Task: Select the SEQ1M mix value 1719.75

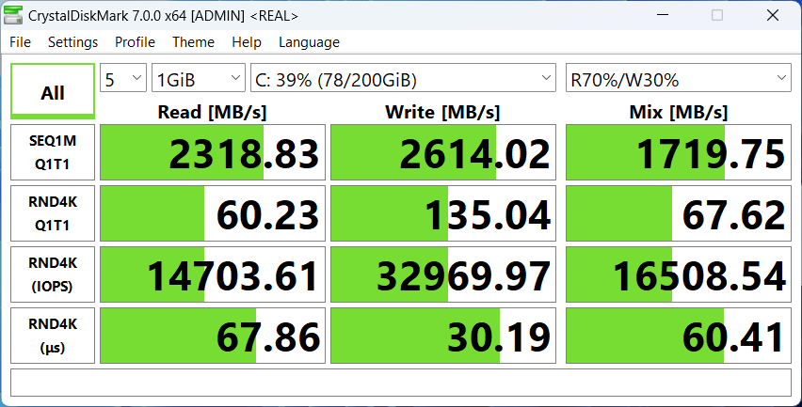Action: click(x=679, y=152)
